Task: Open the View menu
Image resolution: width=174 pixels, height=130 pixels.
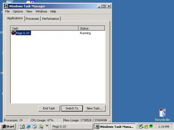Action: click(29, 11)
